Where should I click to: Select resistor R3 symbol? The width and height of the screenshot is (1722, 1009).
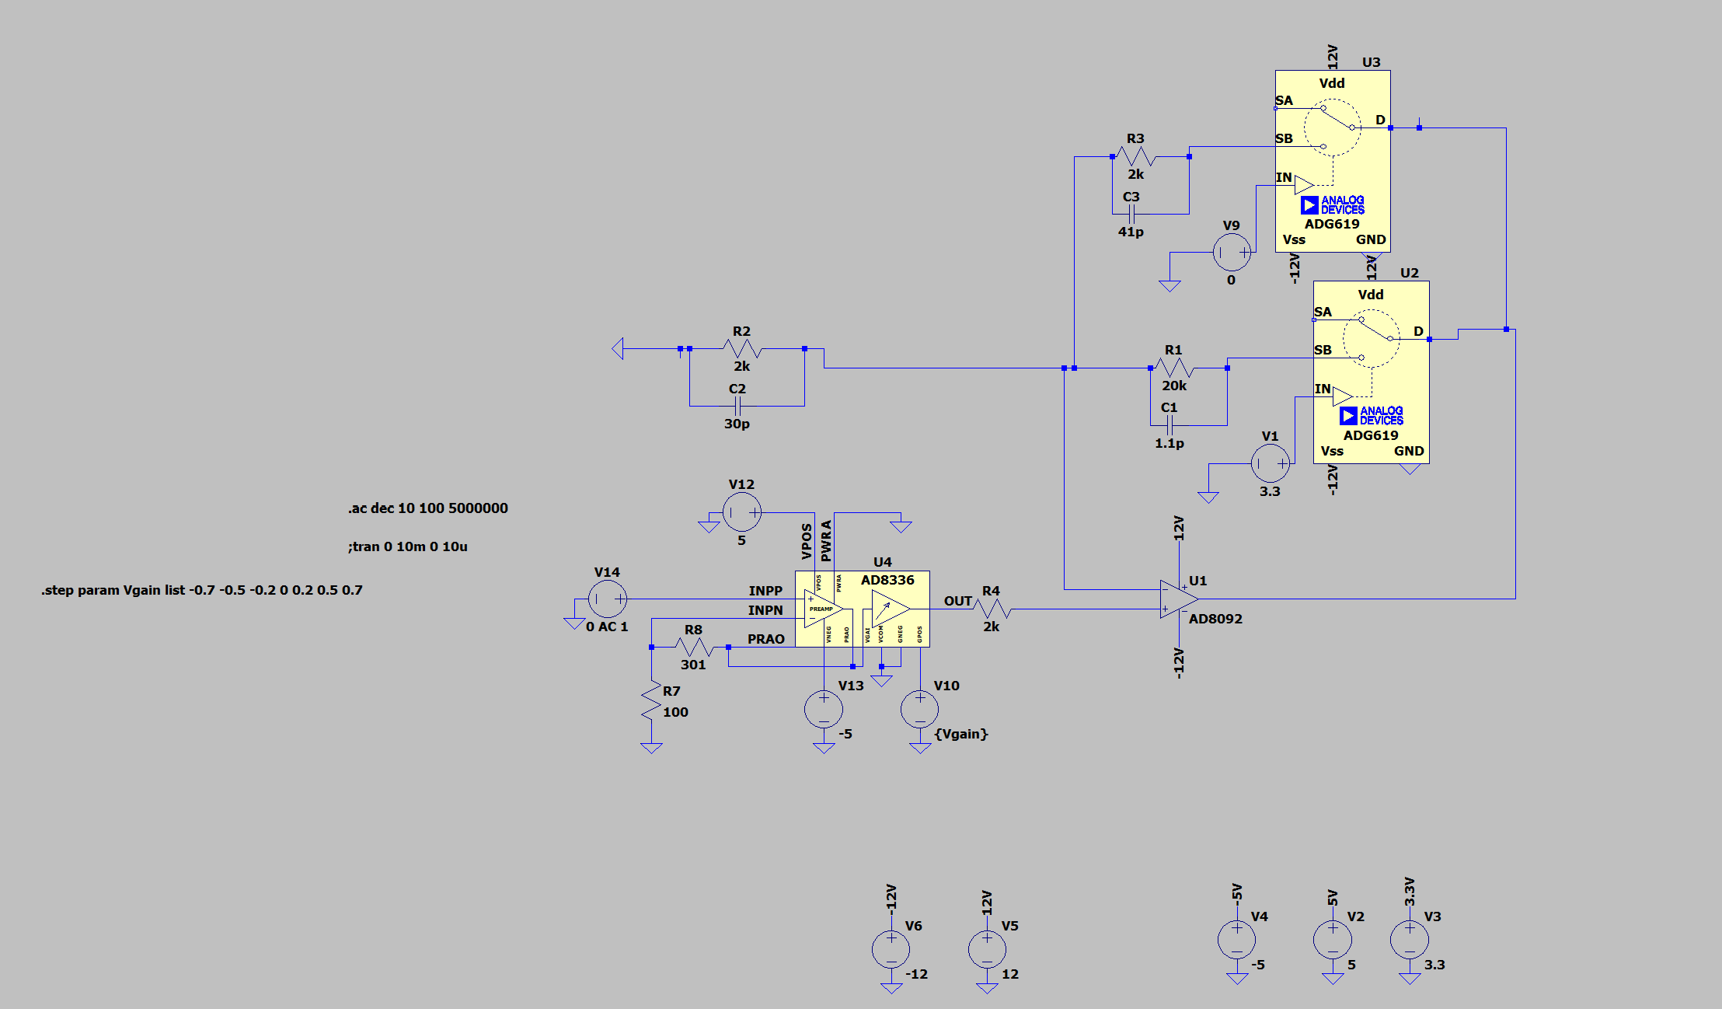tap(1136, 156)
